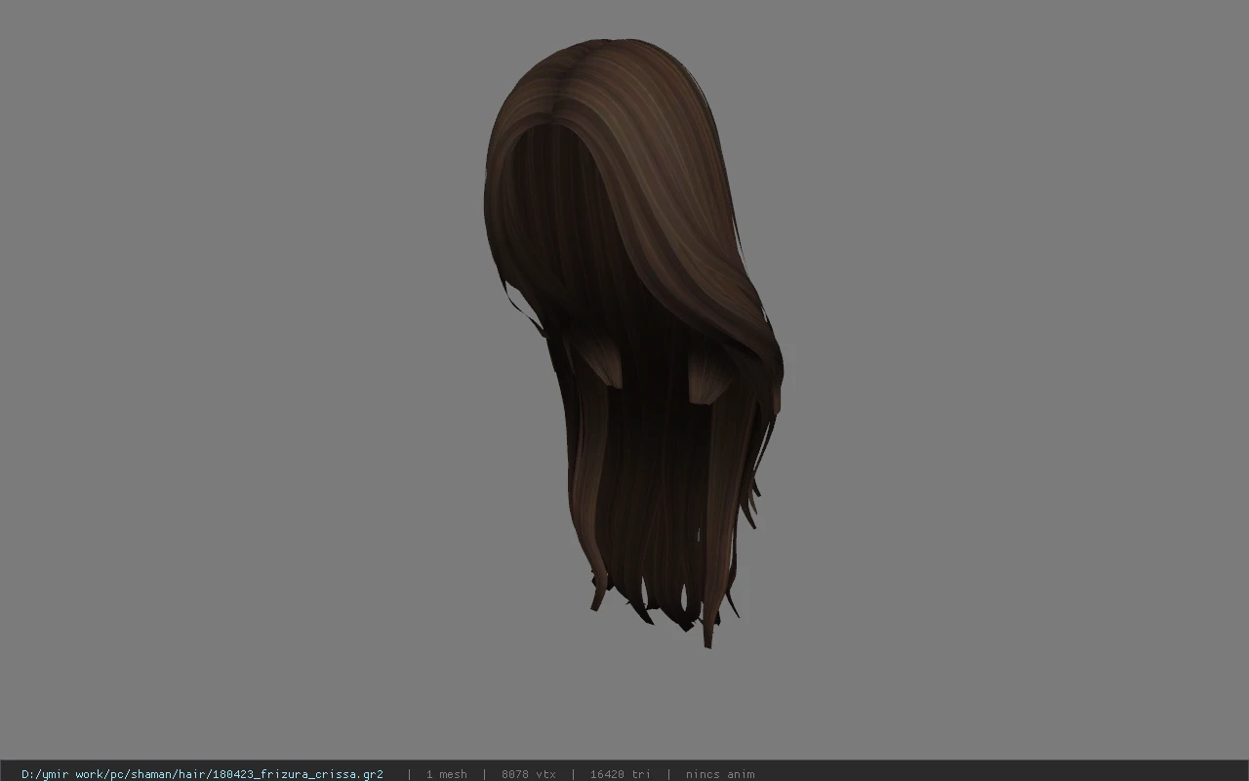Click the file path ending frizura_crissa.gr2

pyautogui.click(x=202, y=774)
